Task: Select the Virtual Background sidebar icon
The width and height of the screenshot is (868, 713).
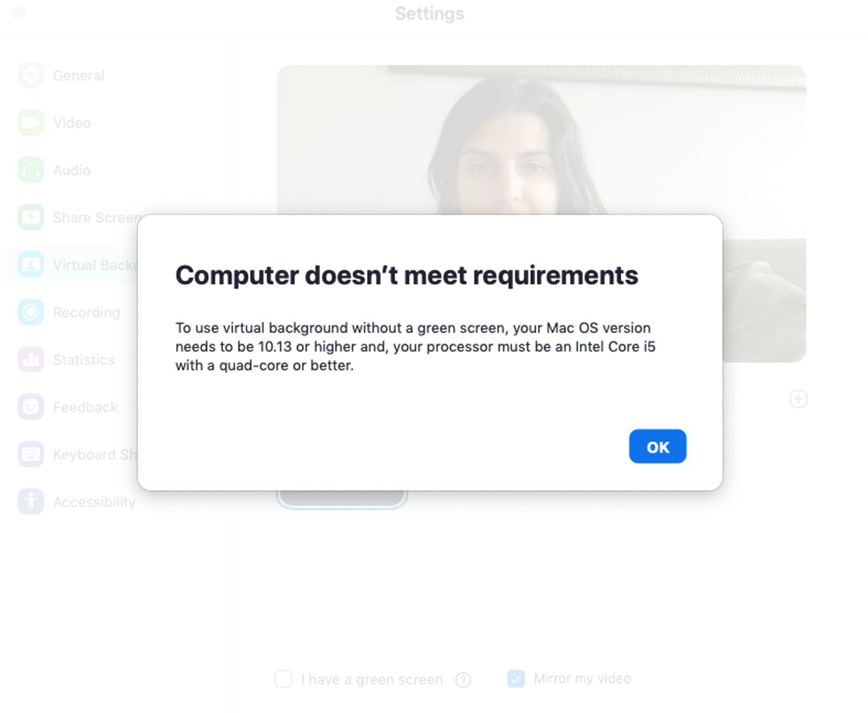Action: pos(30,265)
